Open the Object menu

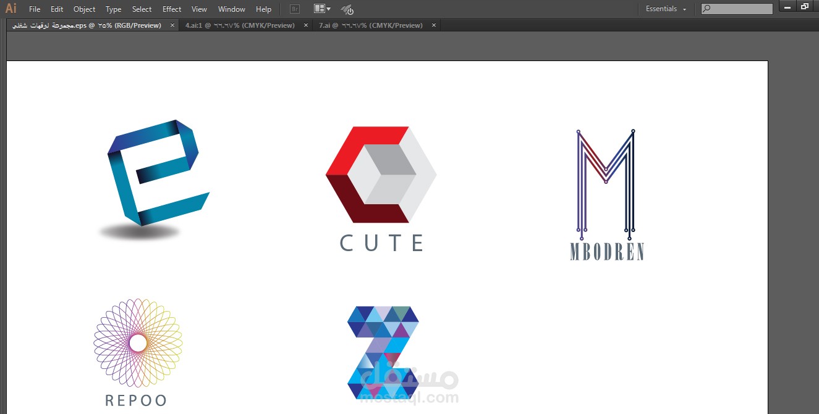pyautogui.click(x=85, y=9)
